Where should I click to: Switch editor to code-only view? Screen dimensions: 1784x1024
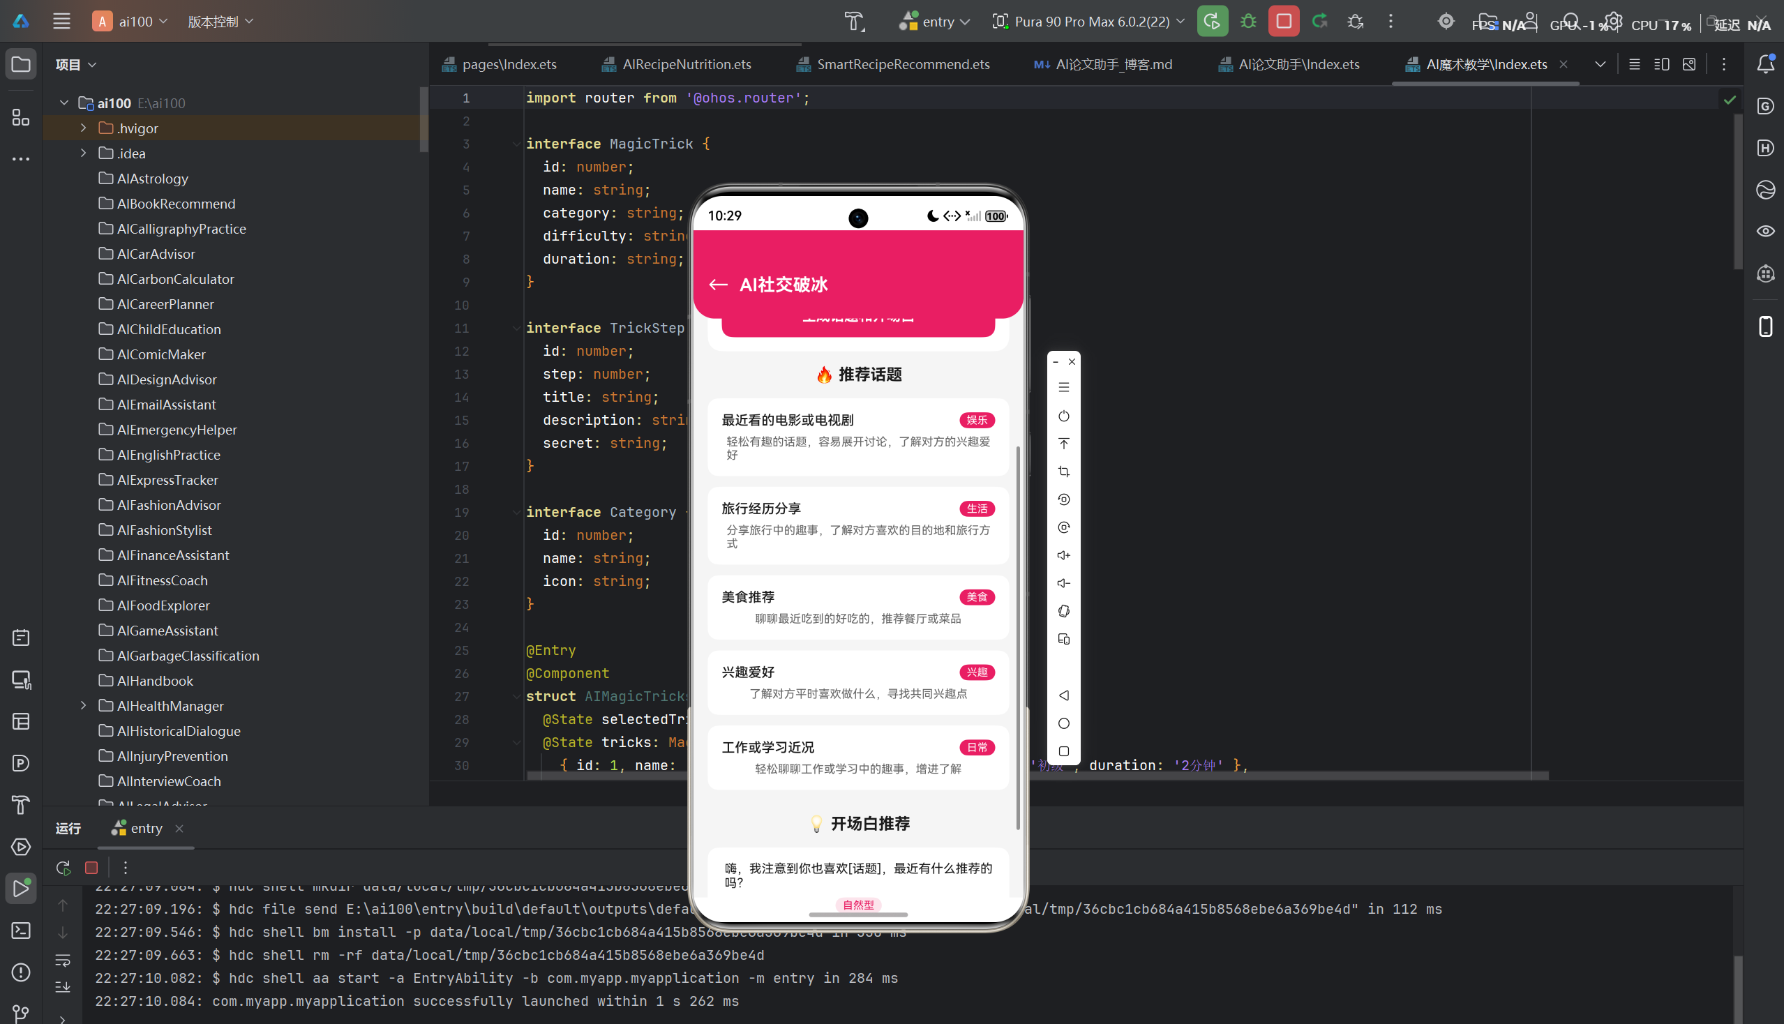pos(1634,64)
